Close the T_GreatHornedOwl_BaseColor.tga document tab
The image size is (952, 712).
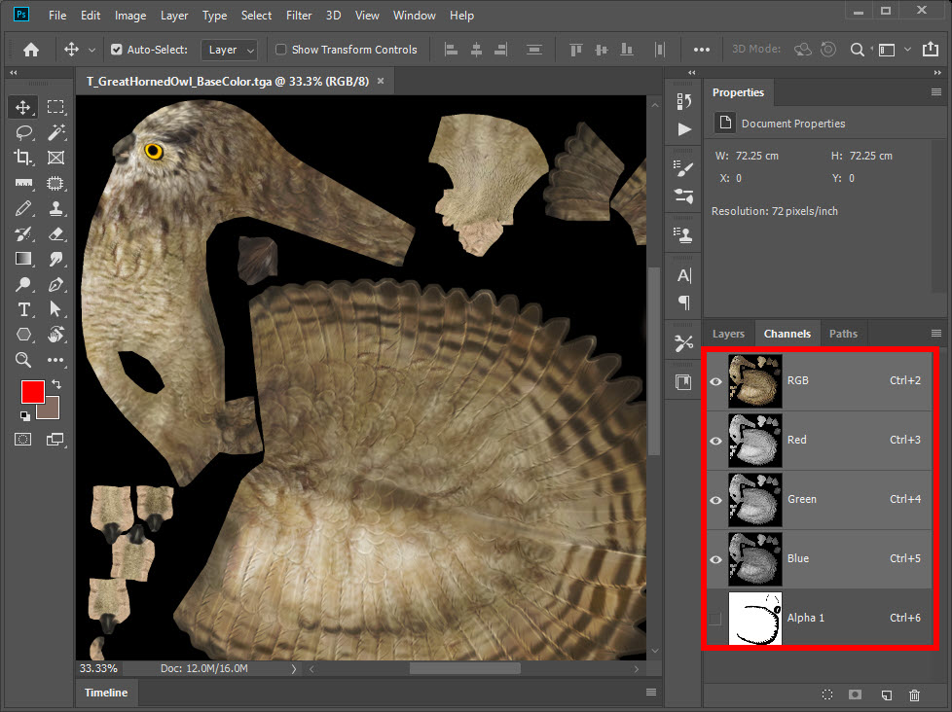[381, 82]
